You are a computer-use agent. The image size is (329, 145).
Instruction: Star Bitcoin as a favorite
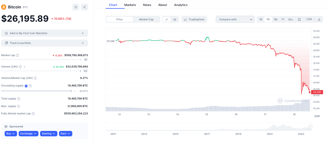click(x=76, y=7)
